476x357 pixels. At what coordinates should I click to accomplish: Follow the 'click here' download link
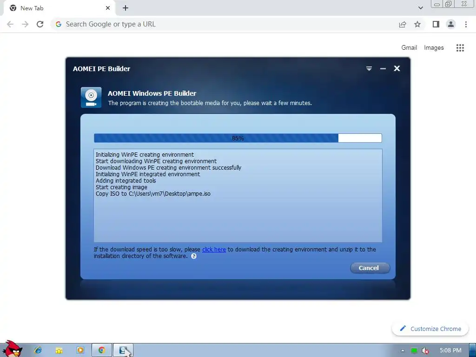coord(214,249)
